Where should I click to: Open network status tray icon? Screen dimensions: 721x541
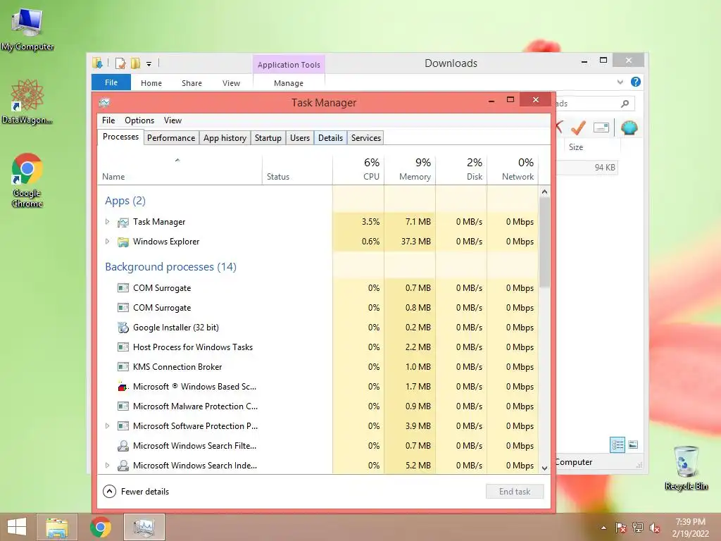[x=638, y=528]
